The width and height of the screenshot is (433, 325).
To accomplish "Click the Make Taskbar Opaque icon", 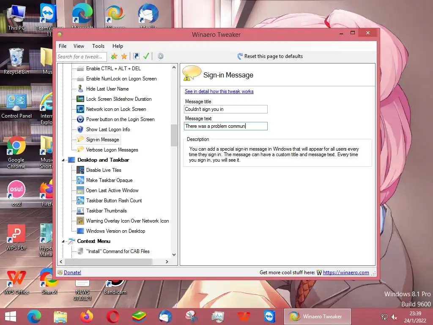I will [x=80, y=180].
